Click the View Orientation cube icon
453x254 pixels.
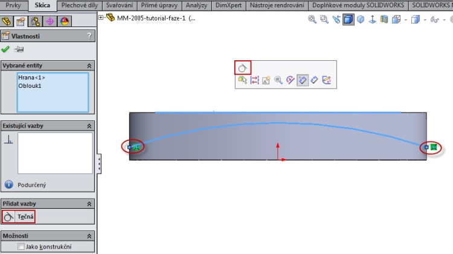[396, 19]
